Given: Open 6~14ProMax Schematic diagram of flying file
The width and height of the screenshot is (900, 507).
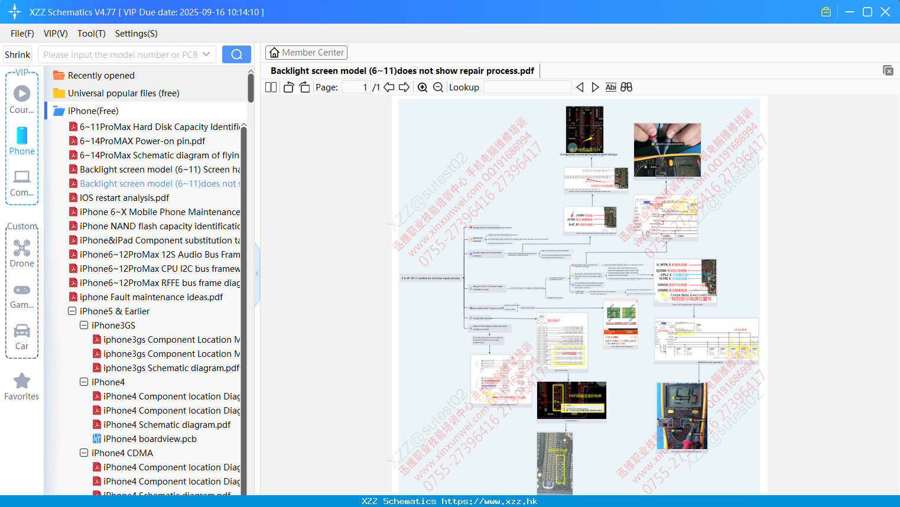Looking at the screenshot, I should (154, 155).
